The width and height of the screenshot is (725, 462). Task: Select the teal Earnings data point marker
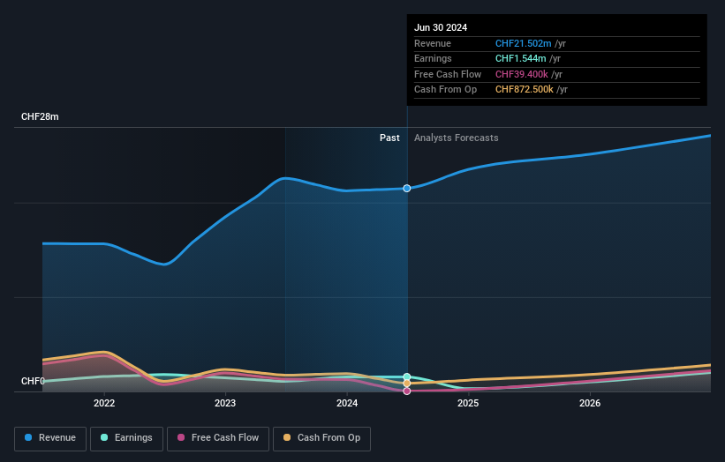[407, 377]
